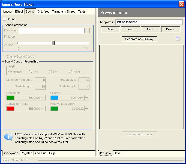Image resolution: width=186 pixels, height=164 pixels.
Task: Open Passive icon color ellipsis button
Action: point(87,109)
